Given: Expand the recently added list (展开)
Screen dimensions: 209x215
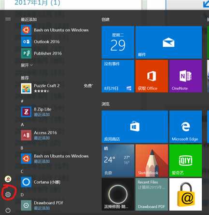Looking at the screenshot, I should click(x=27, y=65).
